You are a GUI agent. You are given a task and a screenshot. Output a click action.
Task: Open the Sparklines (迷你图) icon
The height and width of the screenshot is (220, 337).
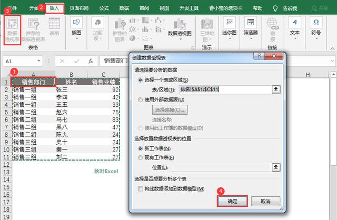tap(230, 29)
